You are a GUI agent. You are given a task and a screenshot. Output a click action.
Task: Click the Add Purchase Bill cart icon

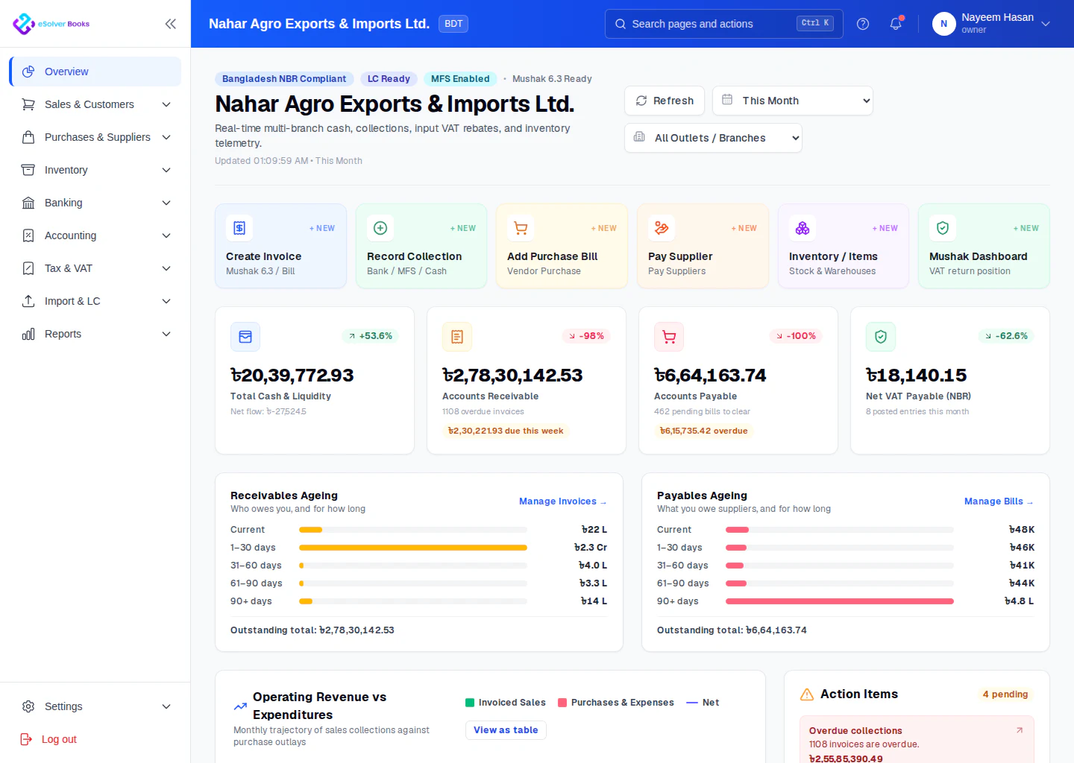tap(521, 228)
